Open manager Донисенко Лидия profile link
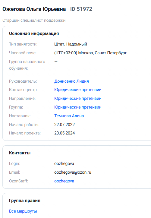151x218 pixels. pos(71,81)
